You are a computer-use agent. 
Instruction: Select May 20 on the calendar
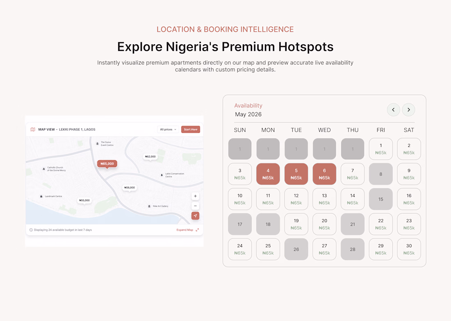point(324,224)
